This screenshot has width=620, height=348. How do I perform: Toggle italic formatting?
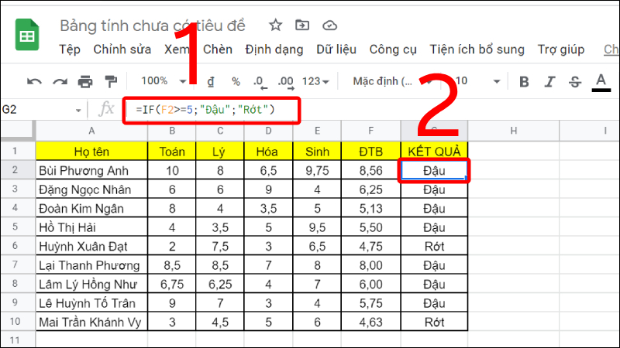point(549,81)
